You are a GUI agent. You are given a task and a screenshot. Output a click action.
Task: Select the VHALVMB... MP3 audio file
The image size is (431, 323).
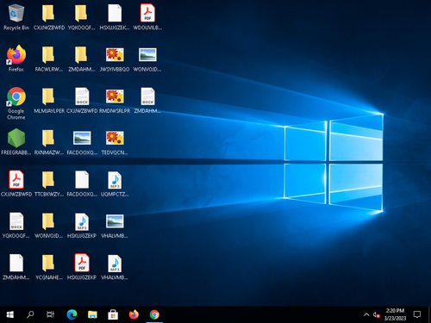[115, 267]
